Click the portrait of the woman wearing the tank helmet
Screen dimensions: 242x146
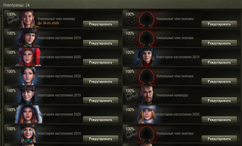point(146,57)
